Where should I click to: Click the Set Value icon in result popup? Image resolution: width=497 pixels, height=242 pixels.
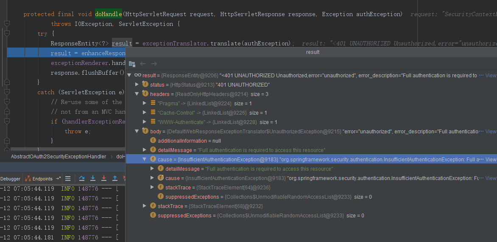pyautogui.click(x=132, y=64)
